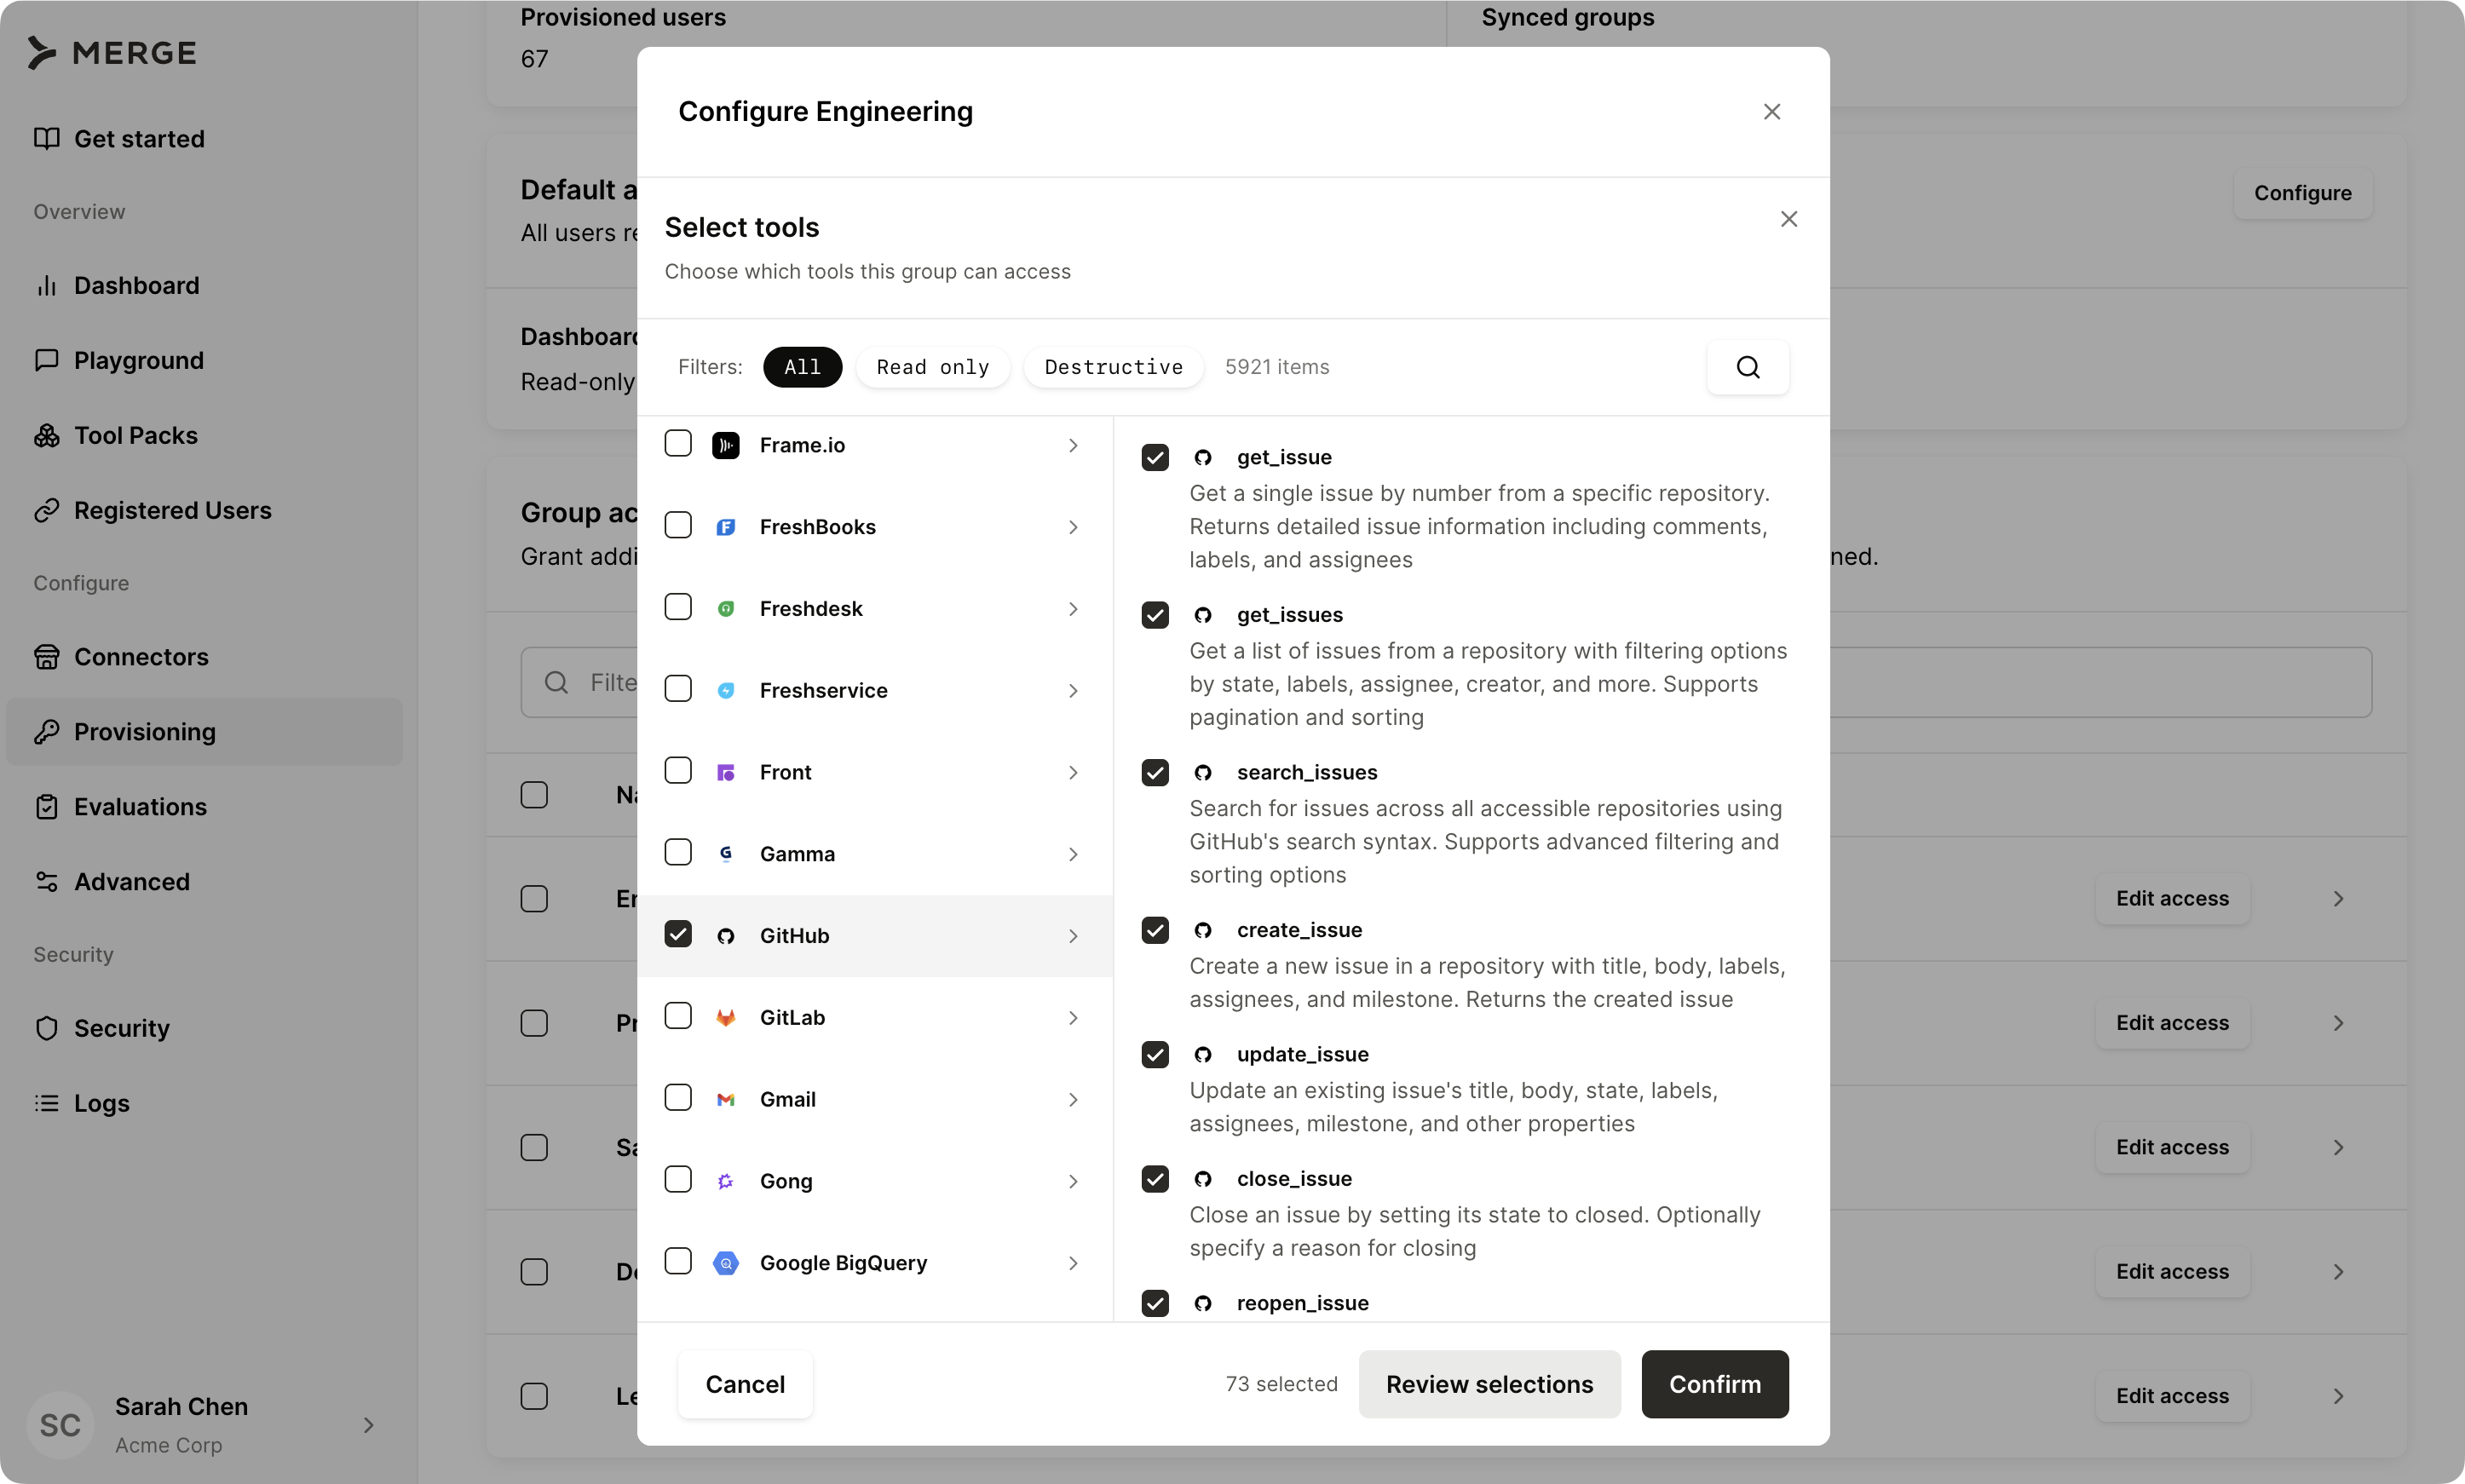Click the Cancel button

(745, 1384)
